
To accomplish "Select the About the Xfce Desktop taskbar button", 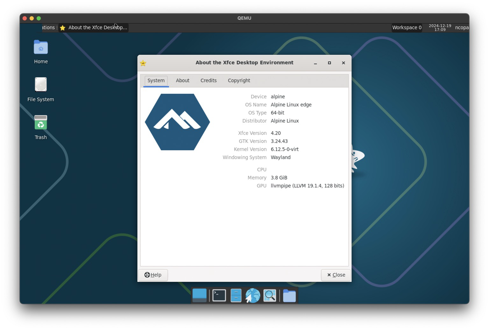I will click(x=94, y=28).
